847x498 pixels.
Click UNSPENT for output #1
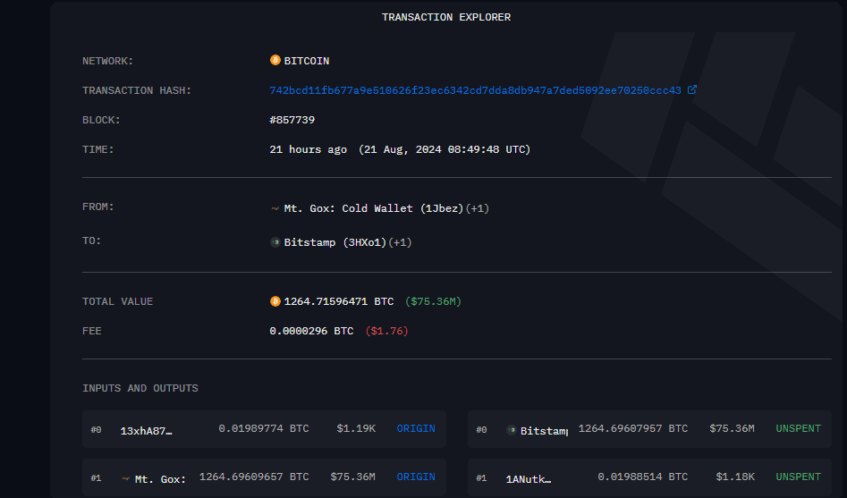798,477
